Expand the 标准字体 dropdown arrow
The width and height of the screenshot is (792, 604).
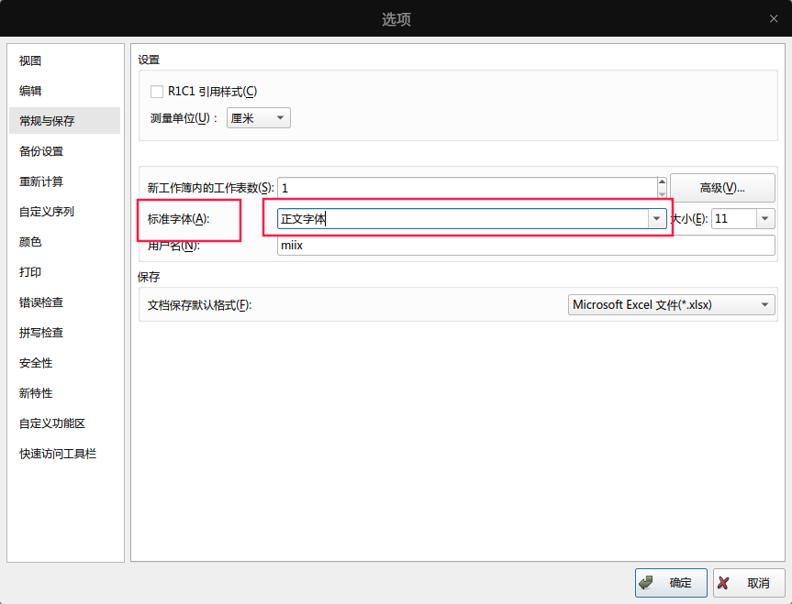(x=656, y=219)
